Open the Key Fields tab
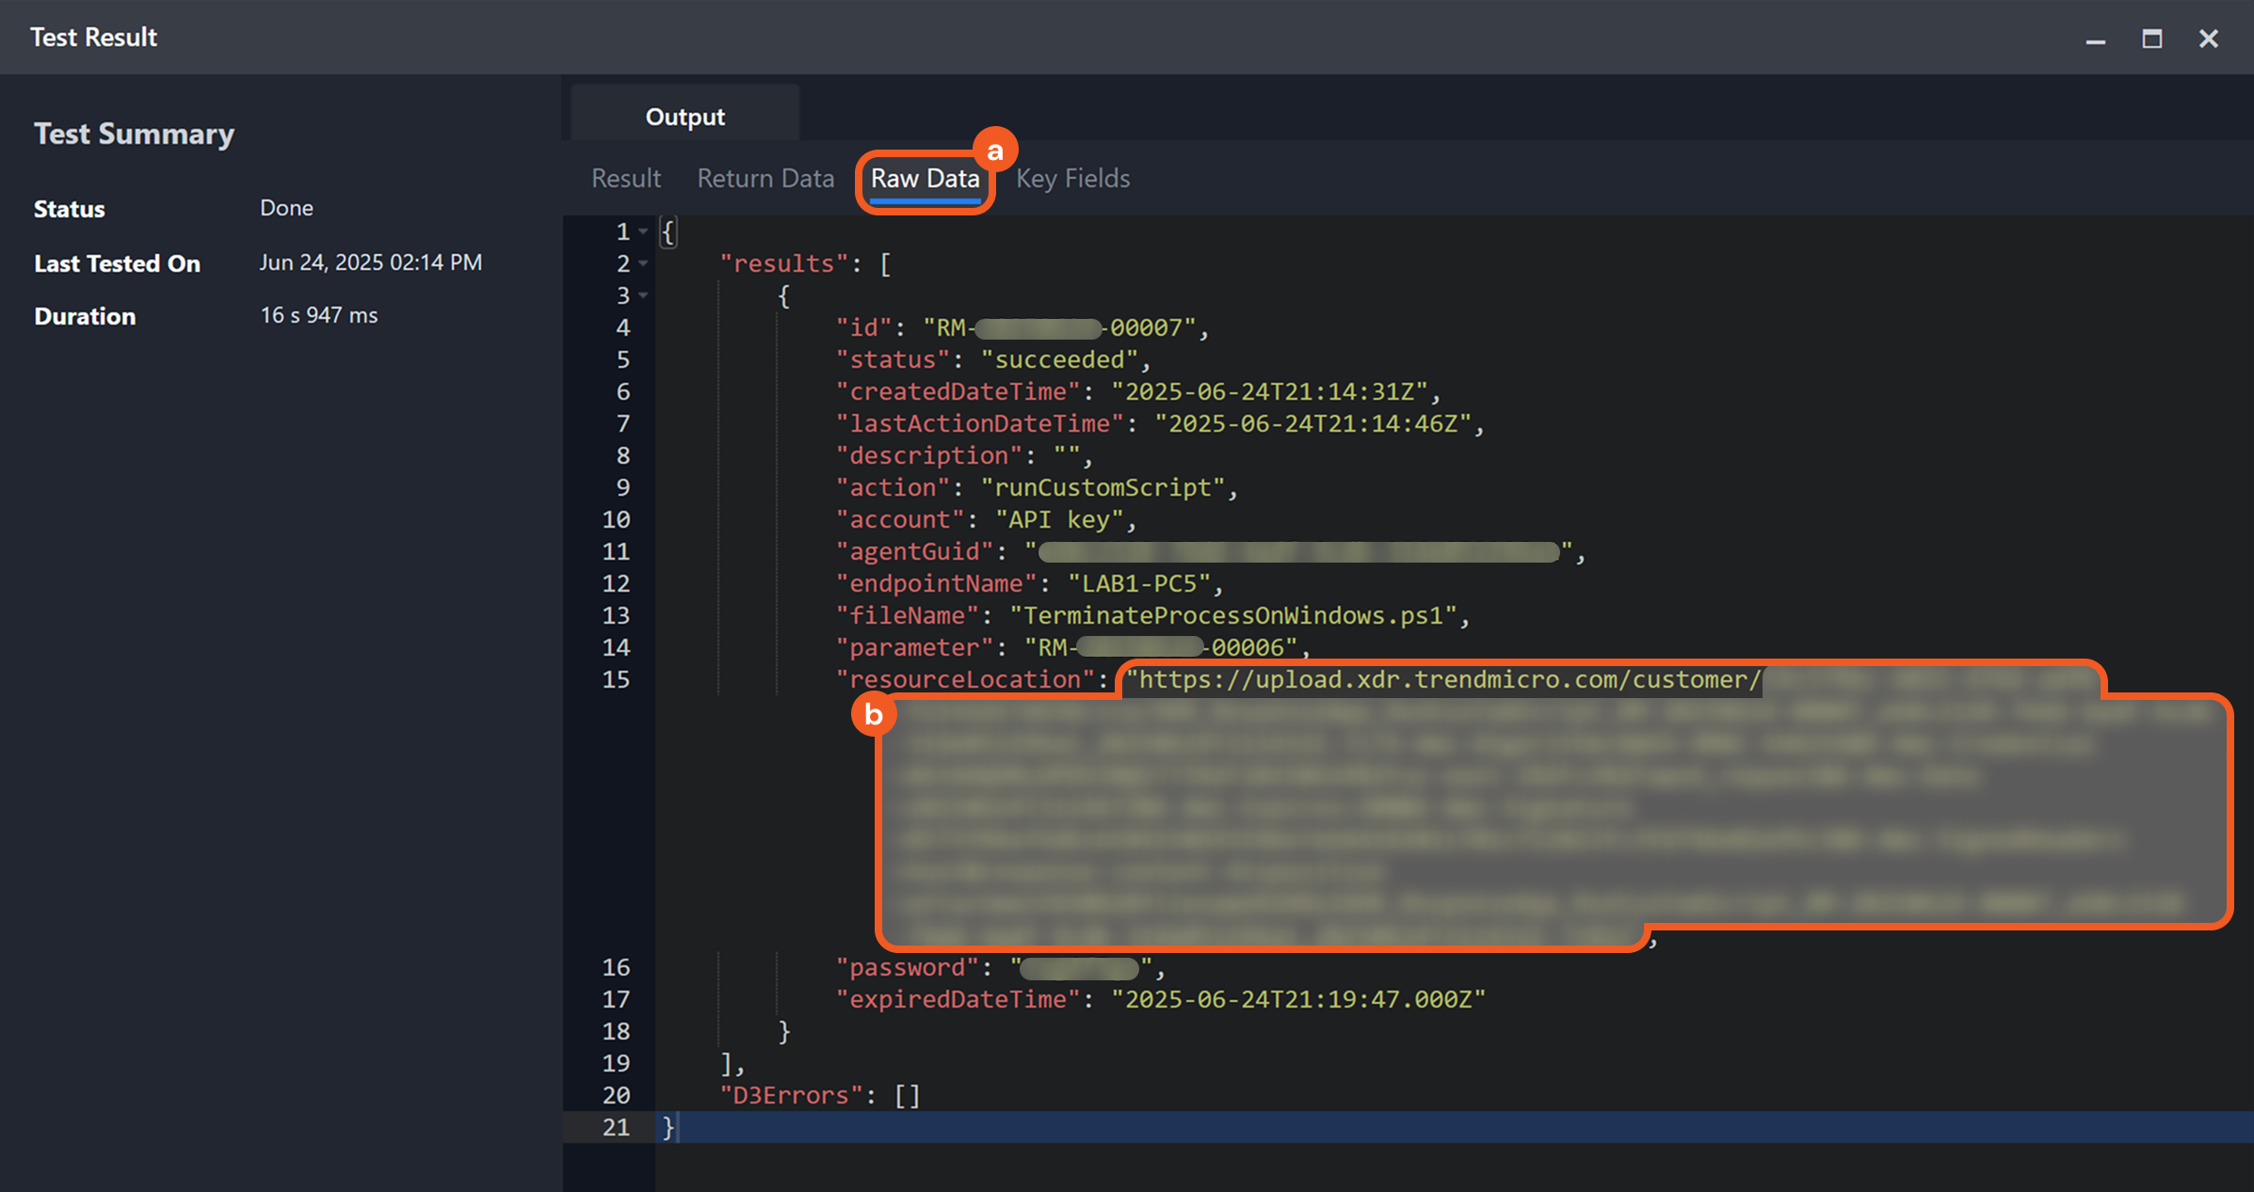The image size is (2254, 1192). pos(1072,179)
